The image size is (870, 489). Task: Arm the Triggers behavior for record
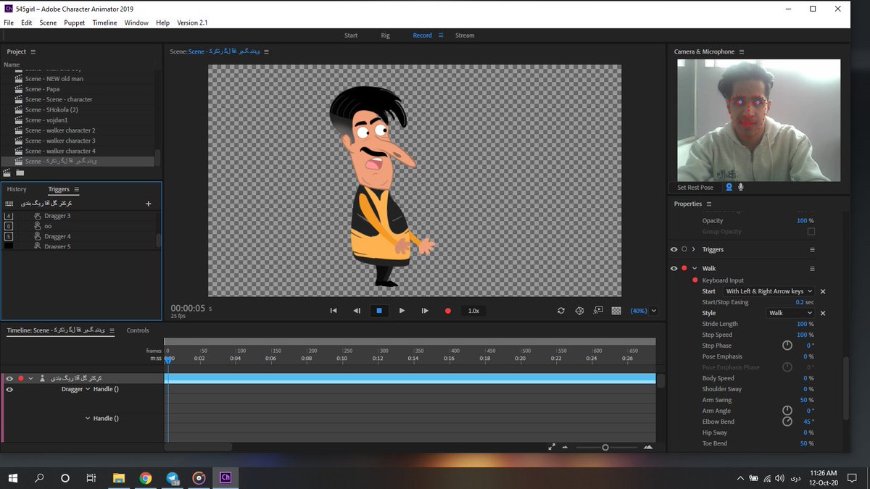point(684,249)
